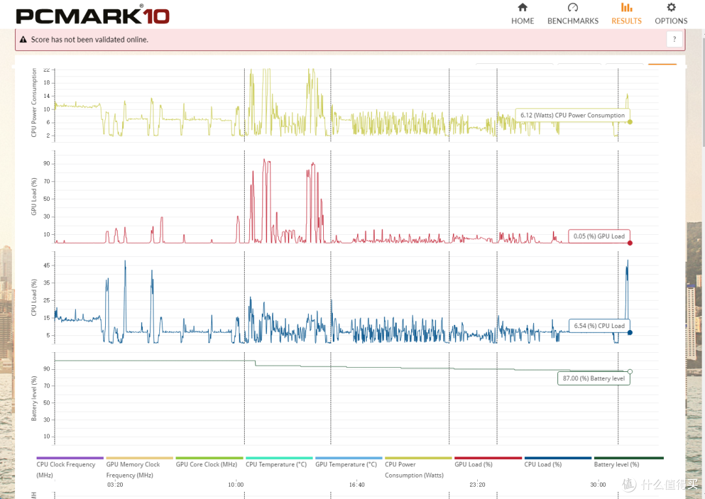Click the CPU Load end marker dot

(630, 333)
